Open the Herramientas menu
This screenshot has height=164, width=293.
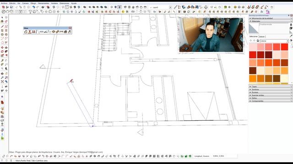(x=43, y=3)
